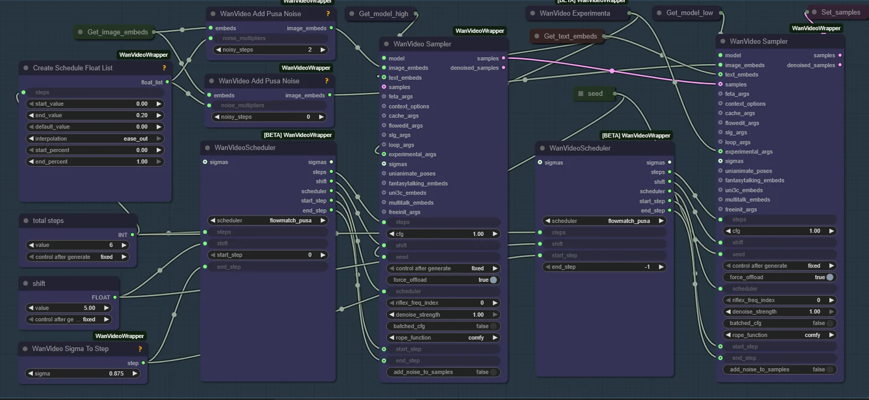Collapse the Get_model_low node dot
This screenshot has width=869, height=400.
pos(659,13)
